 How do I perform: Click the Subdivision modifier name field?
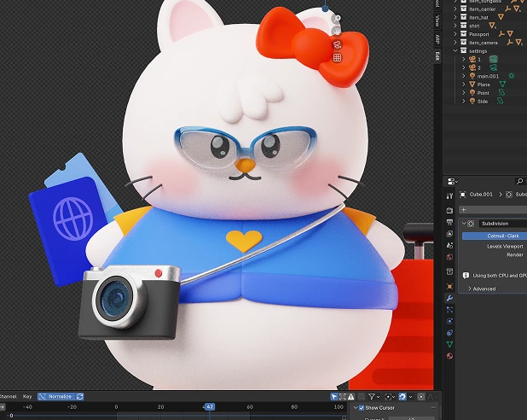(x=503, y=224)
